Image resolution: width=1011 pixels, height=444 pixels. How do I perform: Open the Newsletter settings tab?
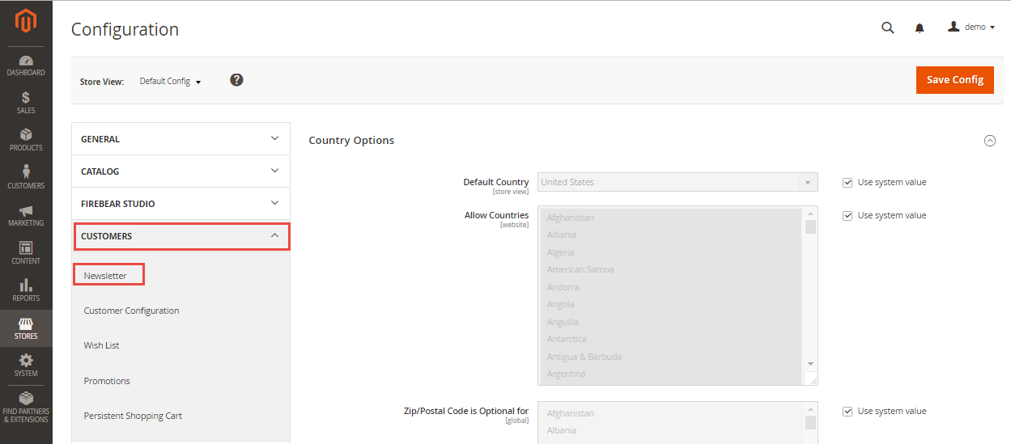tap(106, 276)
